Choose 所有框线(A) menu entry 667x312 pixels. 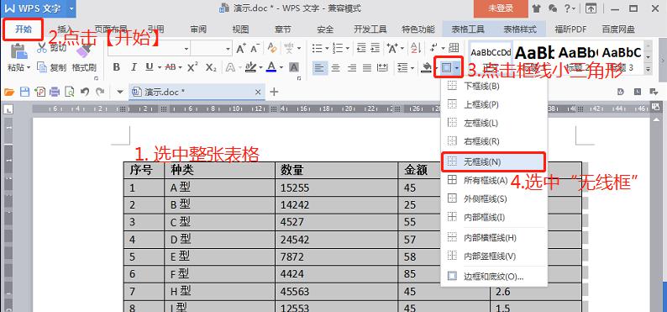click(x=493, y=181)
